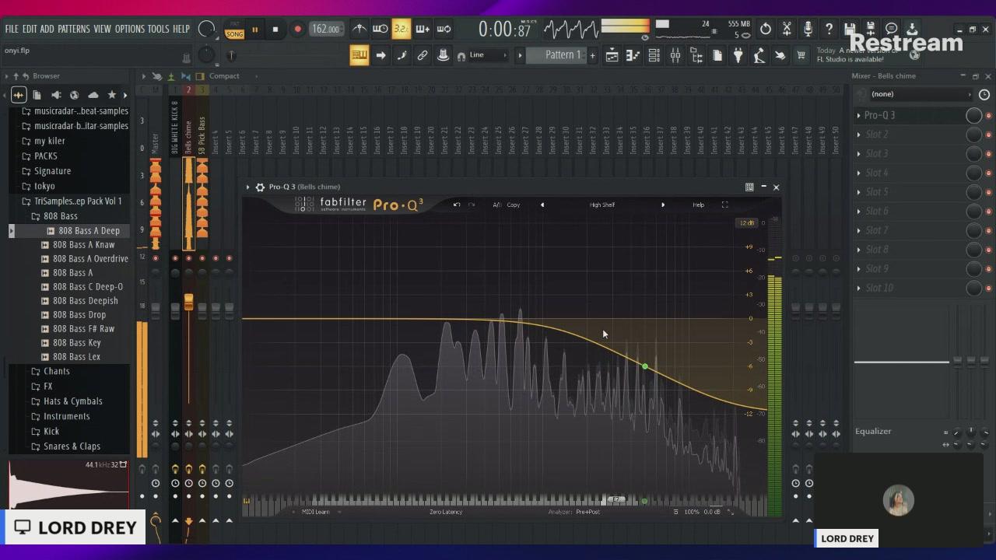Image resolution: width=996 pixels, height=560 pixels.
Task: Expand the Chants folder
Action: pyautogui.click(x=56, y=371)
